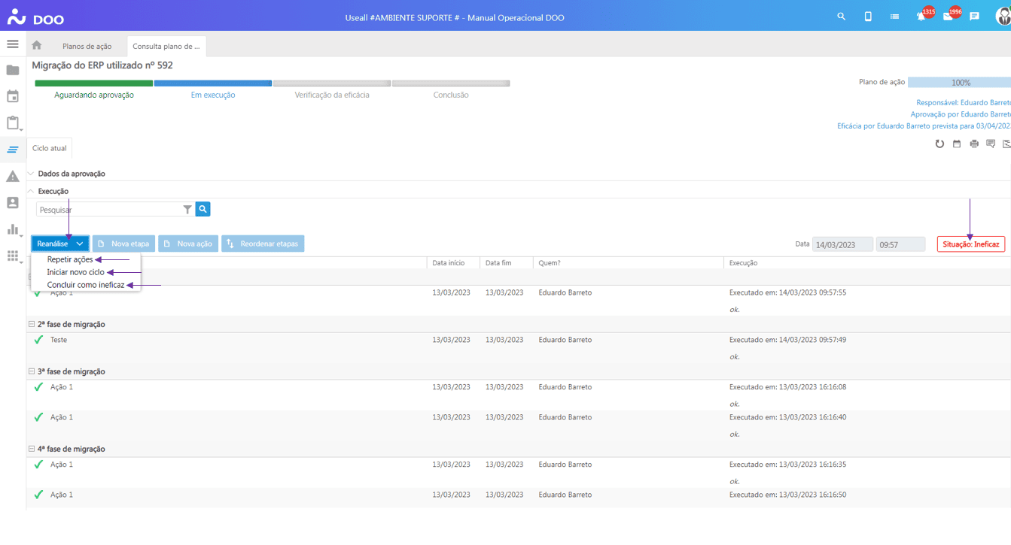Click the blue search button beside Pesquisar
This screenshot has height=545, width=1011.
pyautogui.click(x=203, y=209)
